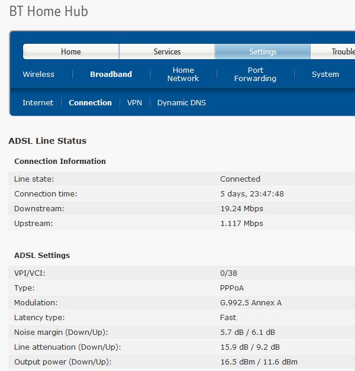Select the Broadband section
This screenshot has width=355, height=371.
pyautogui.click(x=111, y=75)
